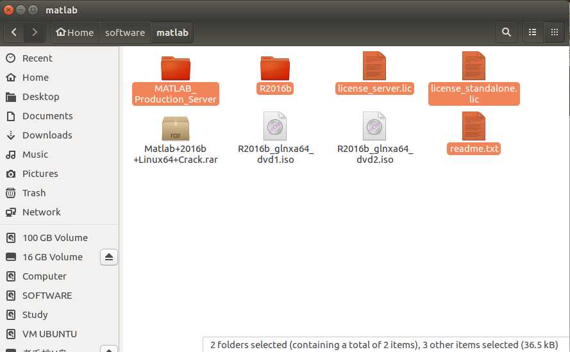Click the R2016b_glnxa64_dvd1.iso name label
Viewport: 570px width, 352px height.
click(275, 154)
